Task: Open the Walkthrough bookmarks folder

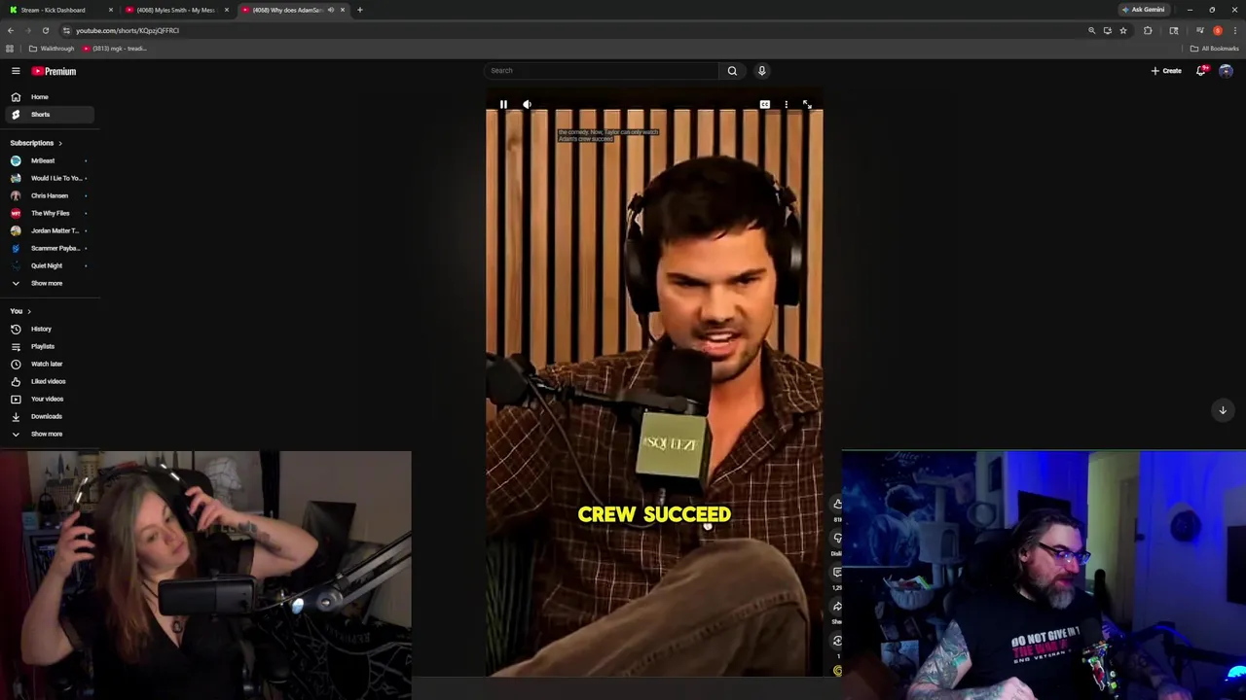Action: pyautogui.click(x=52, y=49)
